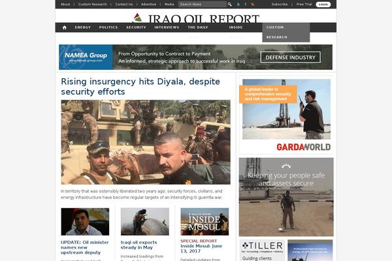Open the Keeping your people safe ad
This screenshot has width=392, height=261.
pyautogui.click(x=286, y=197)
